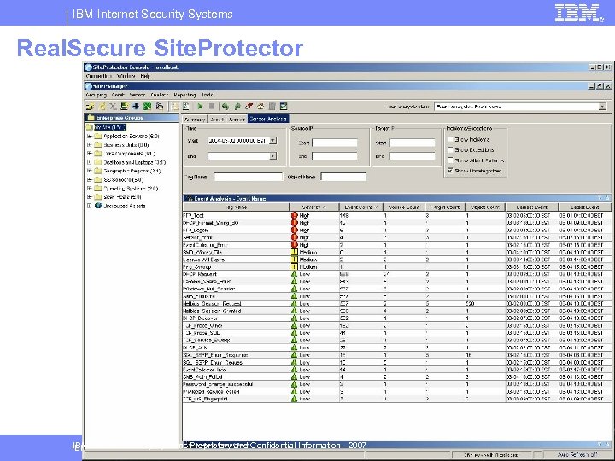Click the page export toolbar icon
Screen dimensions: 615x461
[x=186, y=106]
